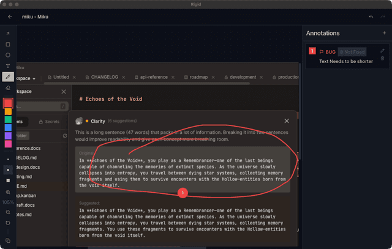
Task: Choose the thinnest stroke size
Action: point(8,159)
